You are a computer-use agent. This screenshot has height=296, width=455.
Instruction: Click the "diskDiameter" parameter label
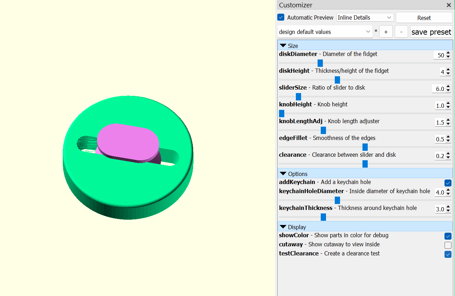point(298,54)
